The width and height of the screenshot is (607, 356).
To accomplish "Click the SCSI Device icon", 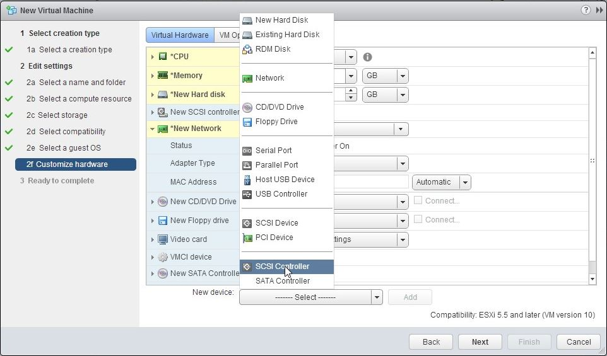I will coord(247,223).
